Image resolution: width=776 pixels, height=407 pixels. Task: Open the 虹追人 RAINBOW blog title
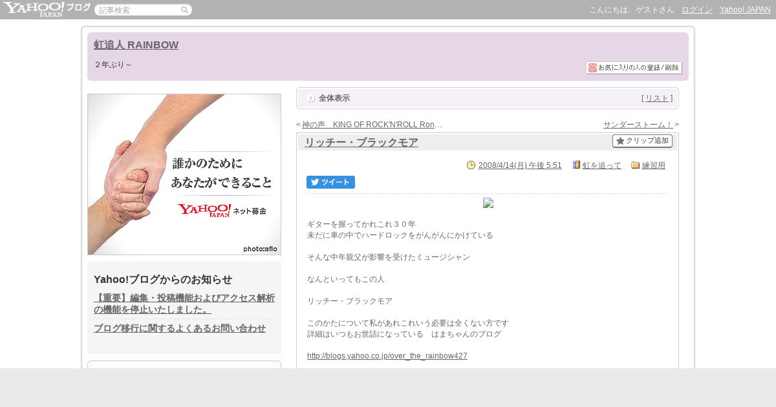tap(136, 45)
